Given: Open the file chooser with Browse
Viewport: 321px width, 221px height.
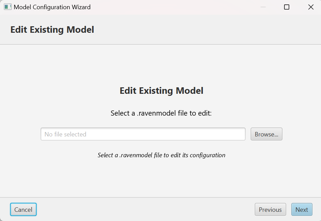Looking at the screenshot, I should pos(266,134).
